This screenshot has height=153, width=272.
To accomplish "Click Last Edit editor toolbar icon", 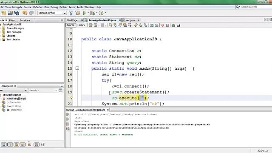I will 91,25.
